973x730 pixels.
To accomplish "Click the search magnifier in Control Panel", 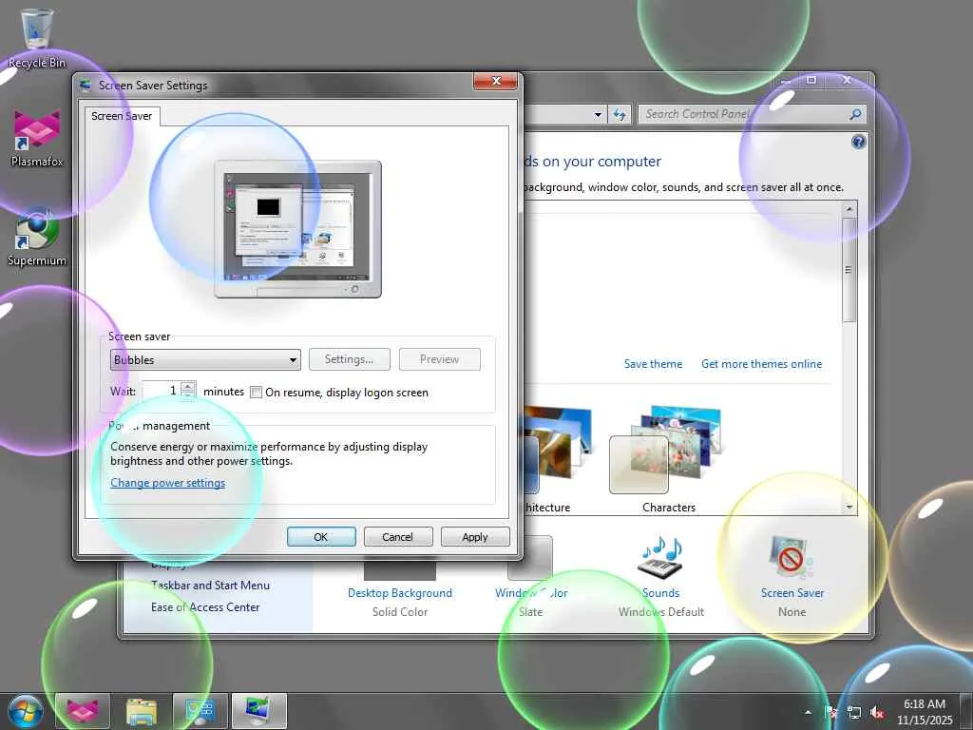I will 855,114.
